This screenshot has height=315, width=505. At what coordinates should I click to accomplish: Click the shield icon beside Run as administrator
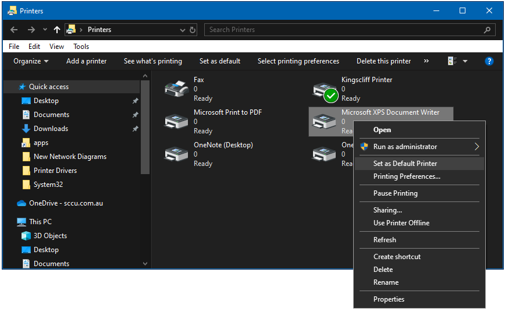[364, 147]
